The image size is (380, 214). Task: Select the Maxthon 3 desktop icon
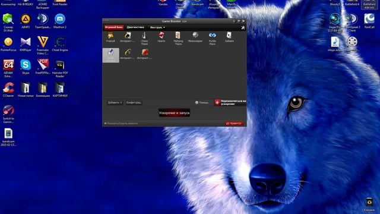pyautogui.click(x=59, y=21)
